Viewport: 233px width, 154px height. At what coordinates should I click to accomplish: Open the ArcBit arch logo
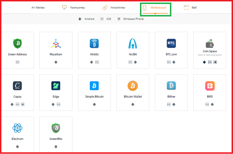pos(133,43)
